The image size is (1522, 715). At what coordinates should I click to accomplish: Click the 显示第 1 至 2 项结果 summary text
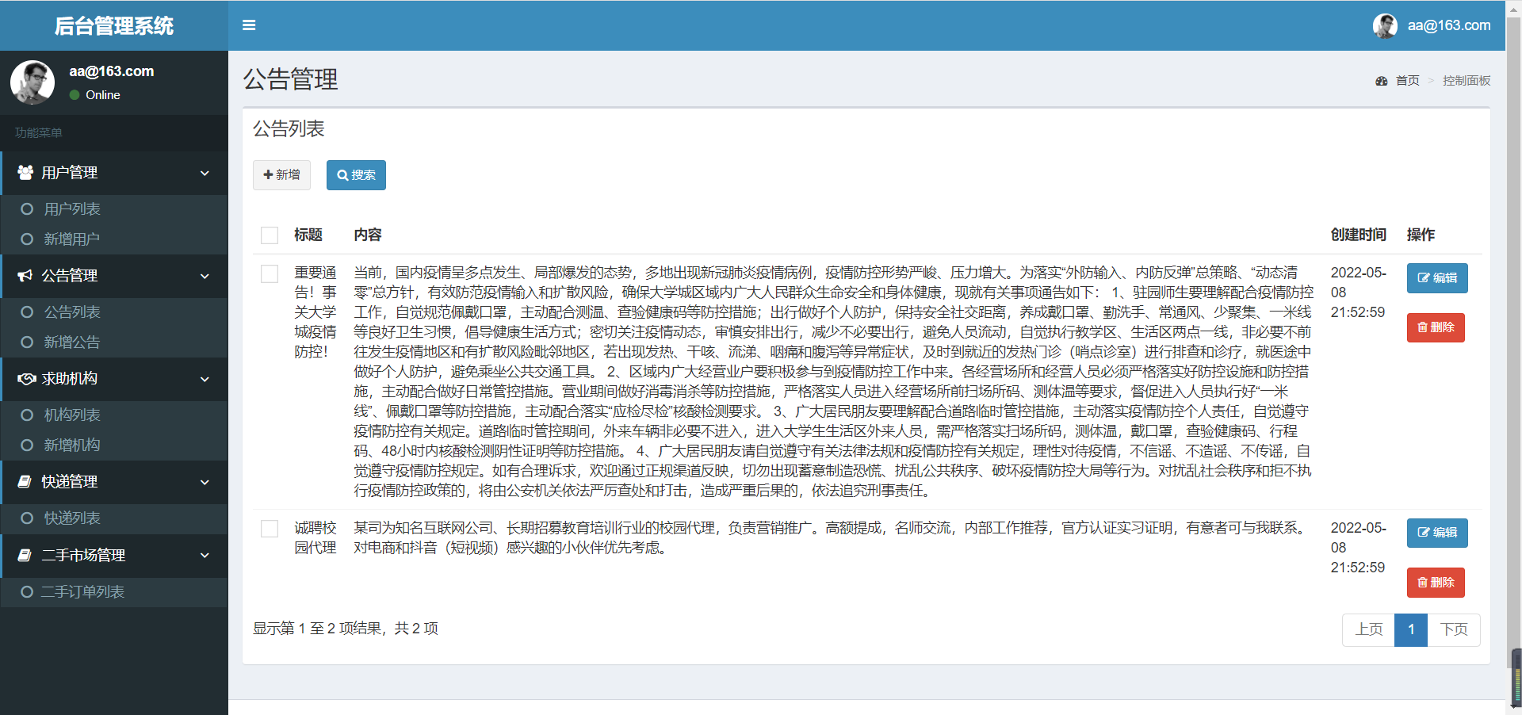(x=346, y=629)
